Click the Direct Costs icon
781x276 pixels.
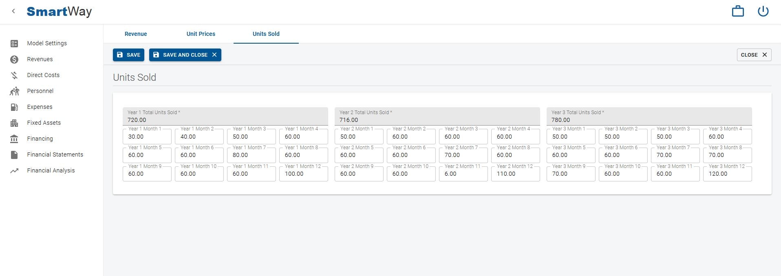pos(14,75)
